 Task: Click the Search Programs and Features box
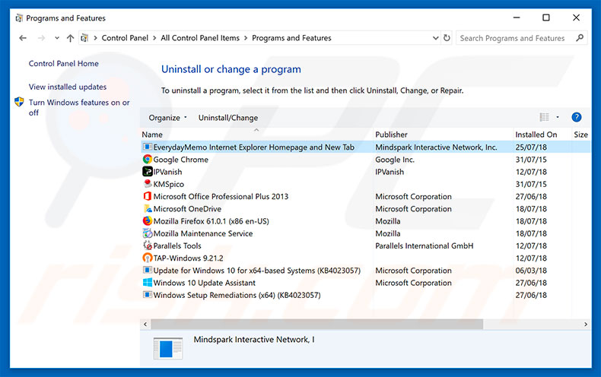pos(517,38)
